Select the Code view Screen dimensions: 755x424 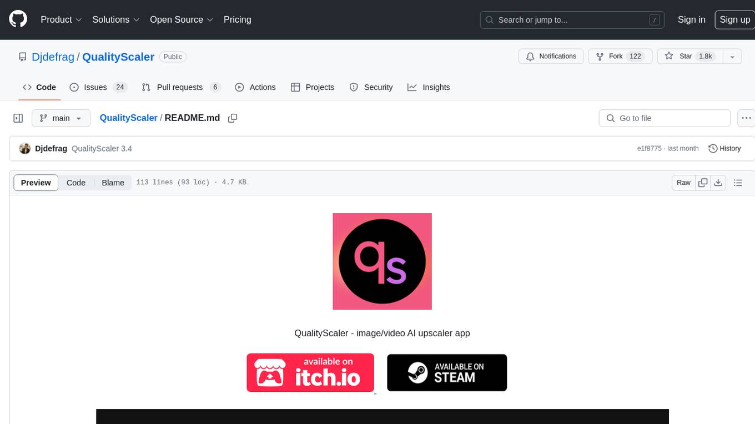pyautogui.click(x=76, y=183)
